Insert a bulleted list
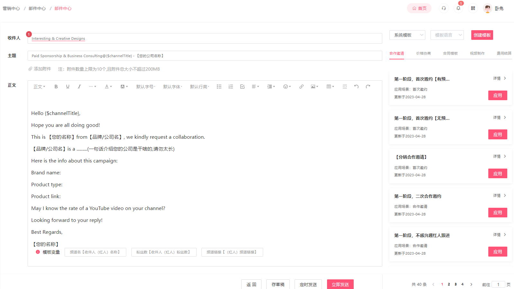This screenshot has width=514, height=289. coord(219,86)
